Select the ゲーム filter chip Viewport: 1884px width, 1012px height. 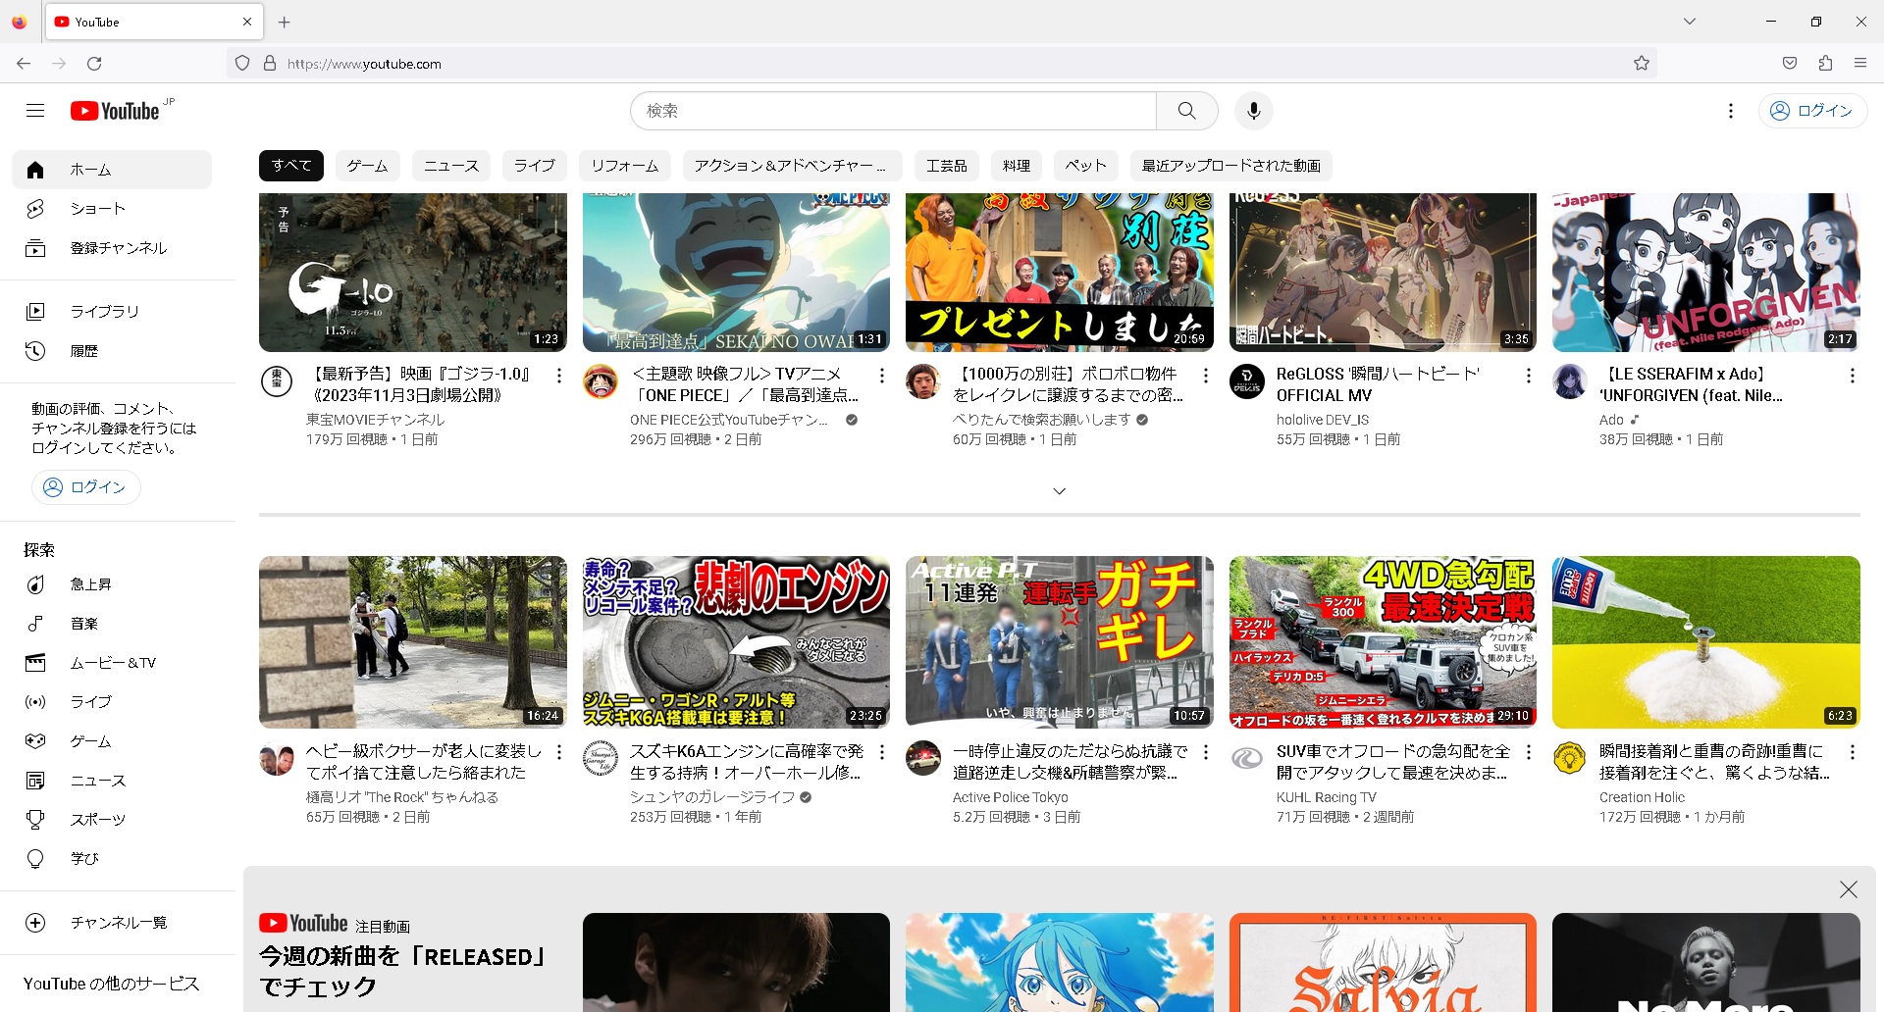tap(368, 166)
